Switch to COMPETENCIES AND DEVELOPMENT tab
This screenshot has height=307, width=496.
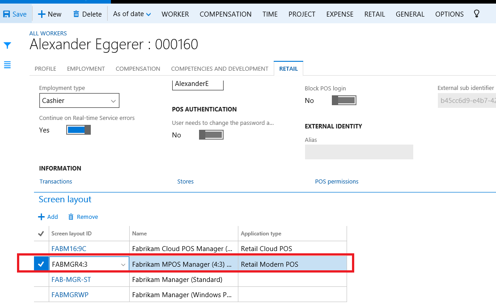(x=220, y=68)
